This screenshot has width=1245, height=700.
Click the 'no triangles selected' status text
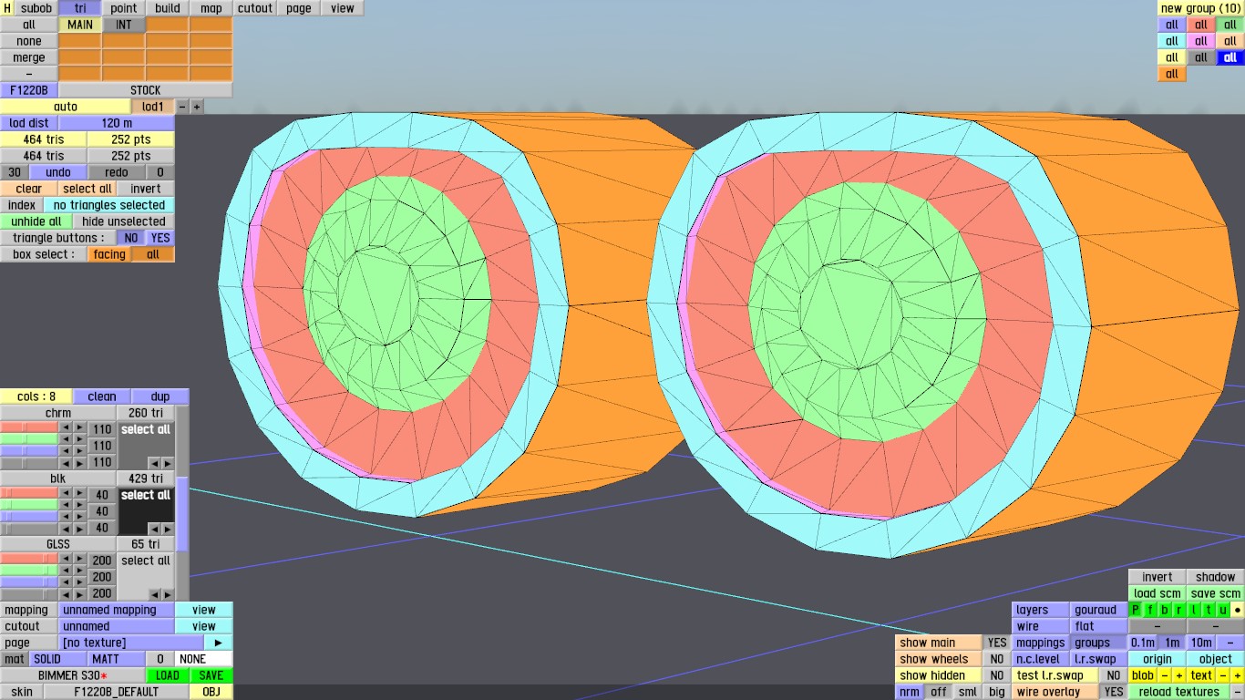pos(109,205)
